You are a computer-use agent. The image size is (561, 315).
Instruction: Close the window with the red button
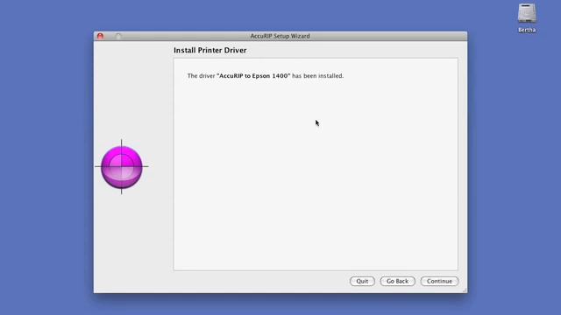(x=100, y=36)
